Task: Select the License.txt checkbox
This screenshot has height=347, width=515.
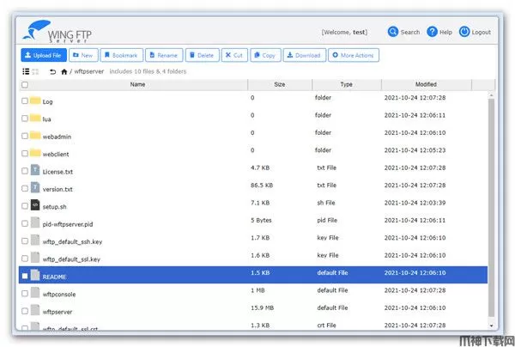Action: pos(24,171)
